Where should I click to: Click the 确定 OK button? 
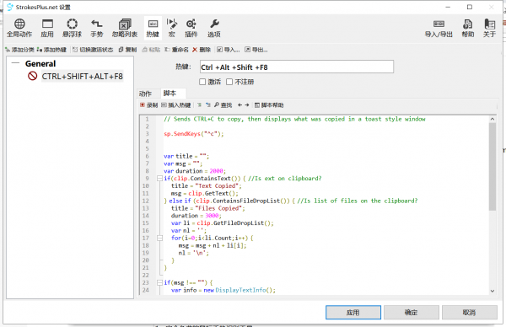pos(412,312)
